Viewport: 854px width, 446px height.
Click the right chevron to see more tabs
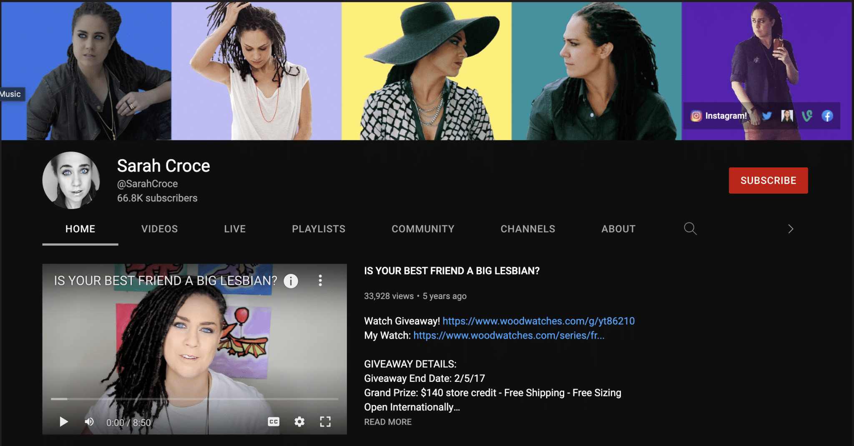791,229
